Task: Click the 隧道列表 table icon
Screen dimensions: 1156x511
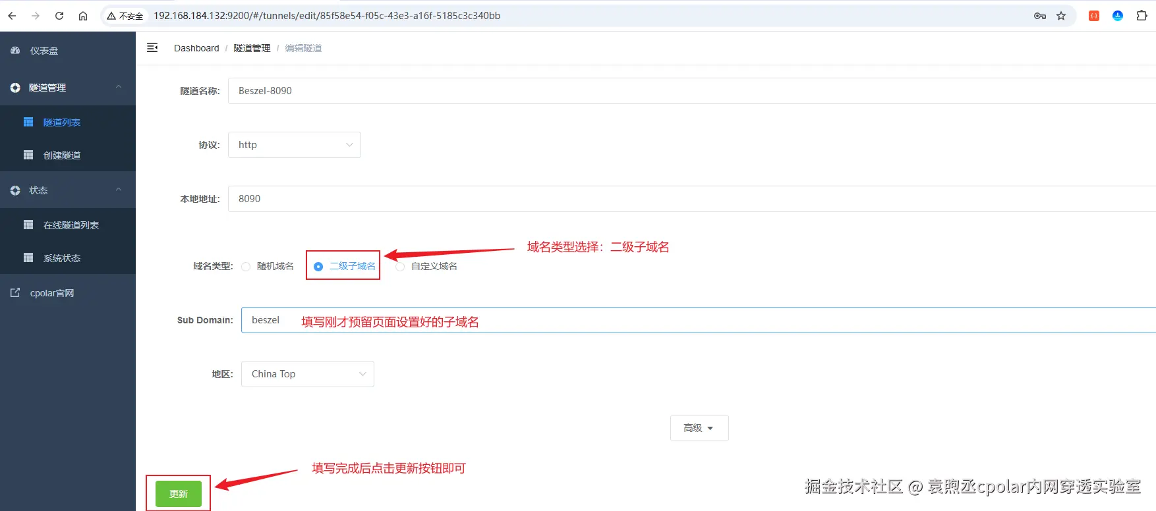Action: point(28,122)
